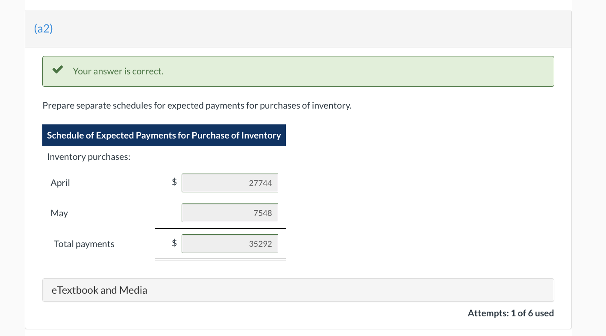Click the (a2) section heading
The width and height of the screenshot is (606, 336).
43,29
